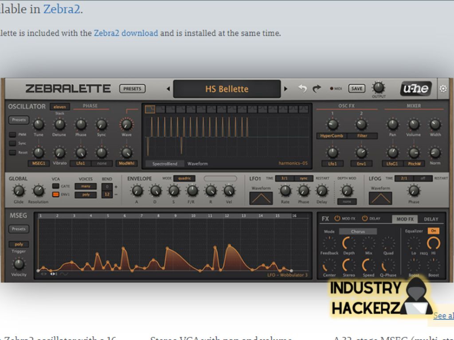454x340 pixels.
Task: Click the Vibrato knob
Action: coord(60,153)
